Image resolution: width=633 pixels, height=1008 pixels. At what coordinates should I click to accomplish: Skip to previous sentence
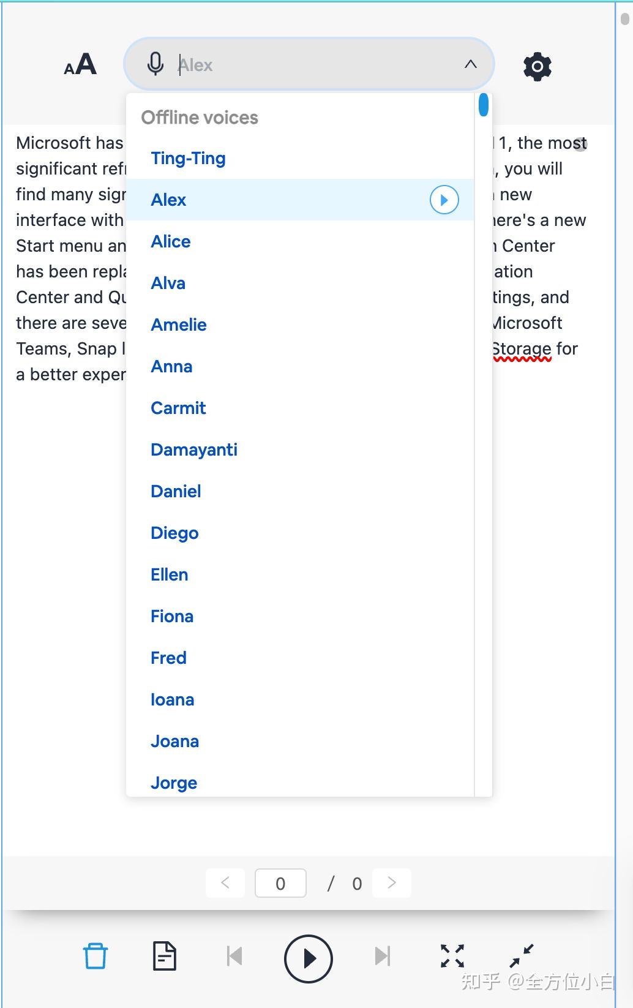coord(234,956)
